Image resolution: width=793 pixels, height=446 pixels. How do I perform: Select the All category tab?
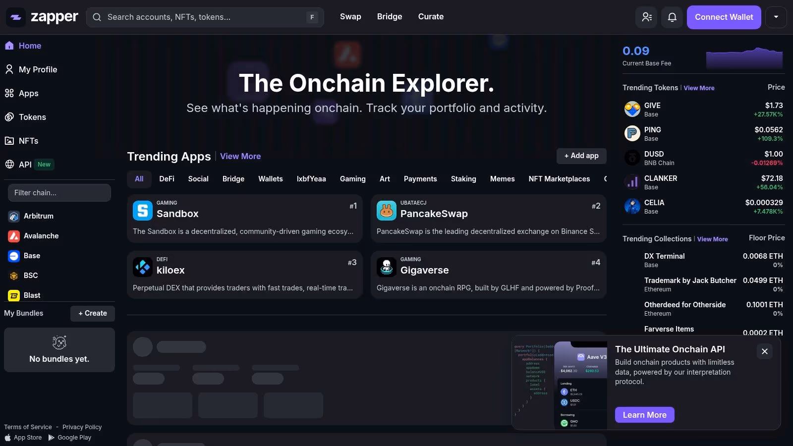point(139,179)
